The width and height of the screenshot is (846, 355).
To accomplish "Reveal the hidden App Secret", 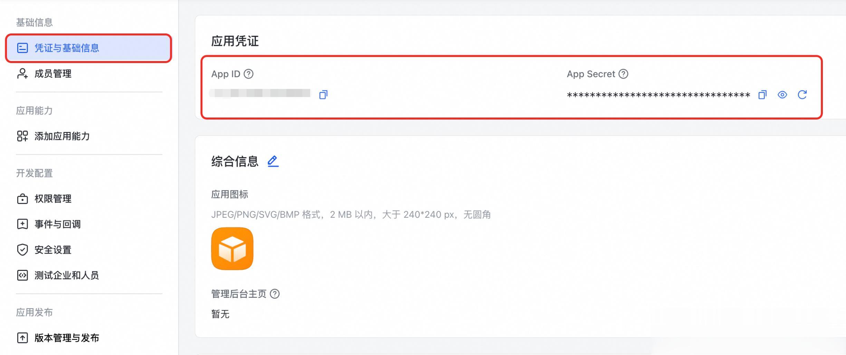I will click(782, 94).
